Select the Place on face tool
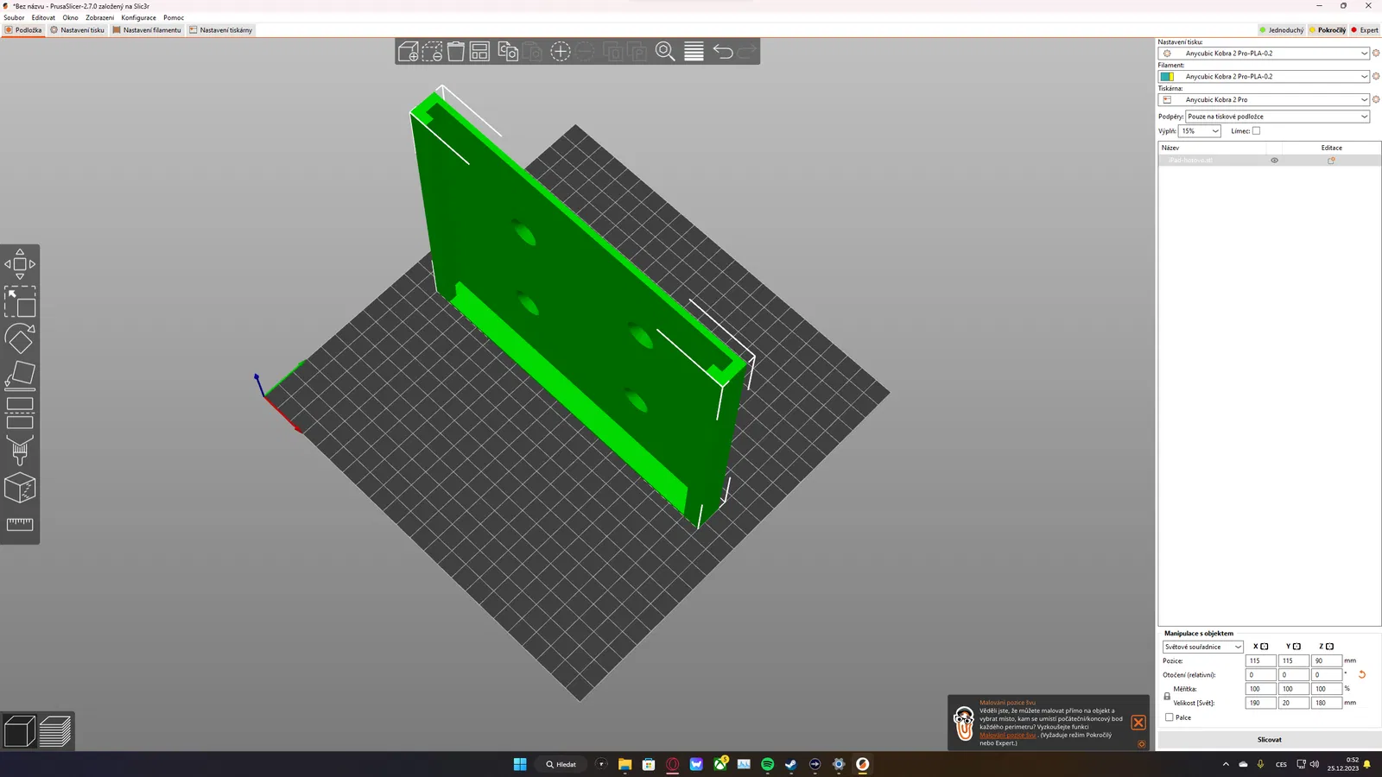The height and width of the screenshot is (777, 1382). click(20, 376)
